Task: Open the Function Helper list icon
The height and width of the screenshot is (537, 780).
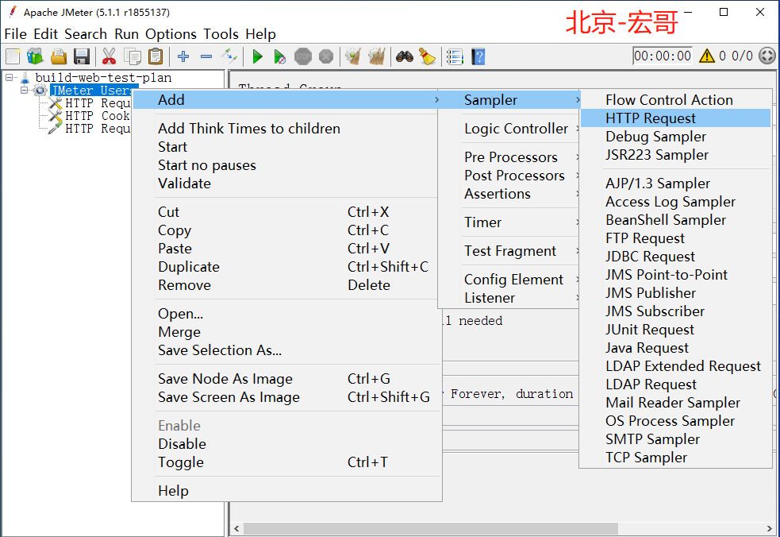Action: coord(455,56)
